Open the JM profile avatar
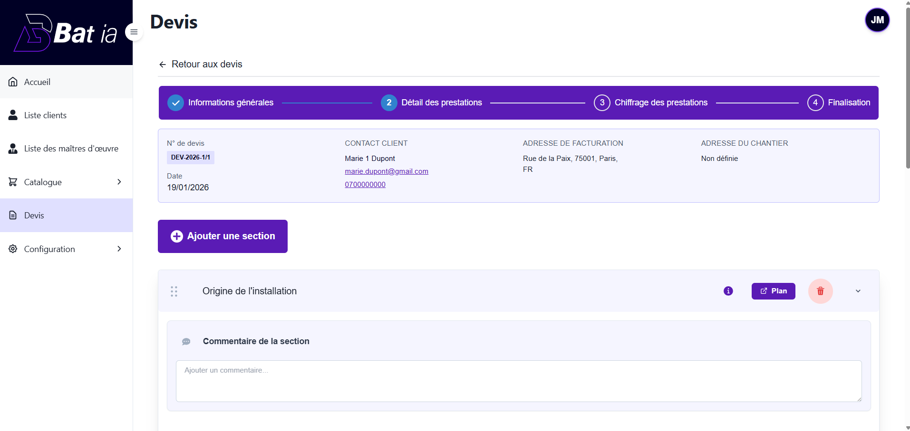 pyautogui.click(x=877, y=20)
